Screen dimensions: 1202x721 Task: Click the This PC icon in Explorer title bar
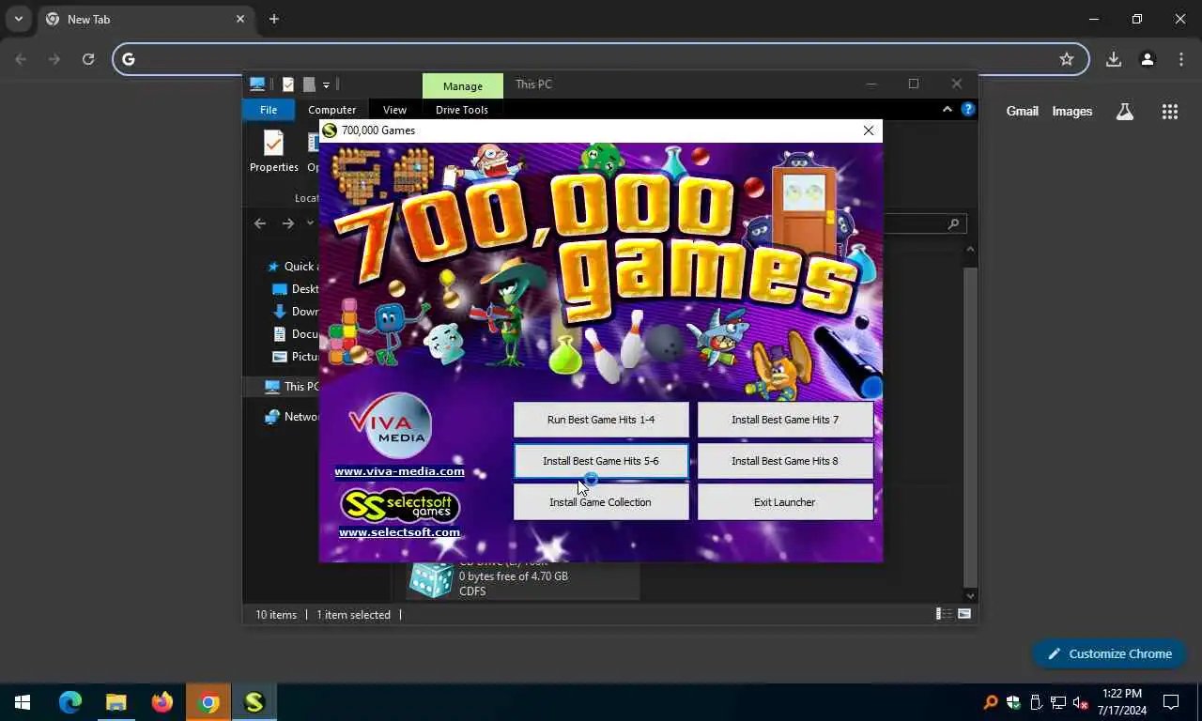coord(257,84)
